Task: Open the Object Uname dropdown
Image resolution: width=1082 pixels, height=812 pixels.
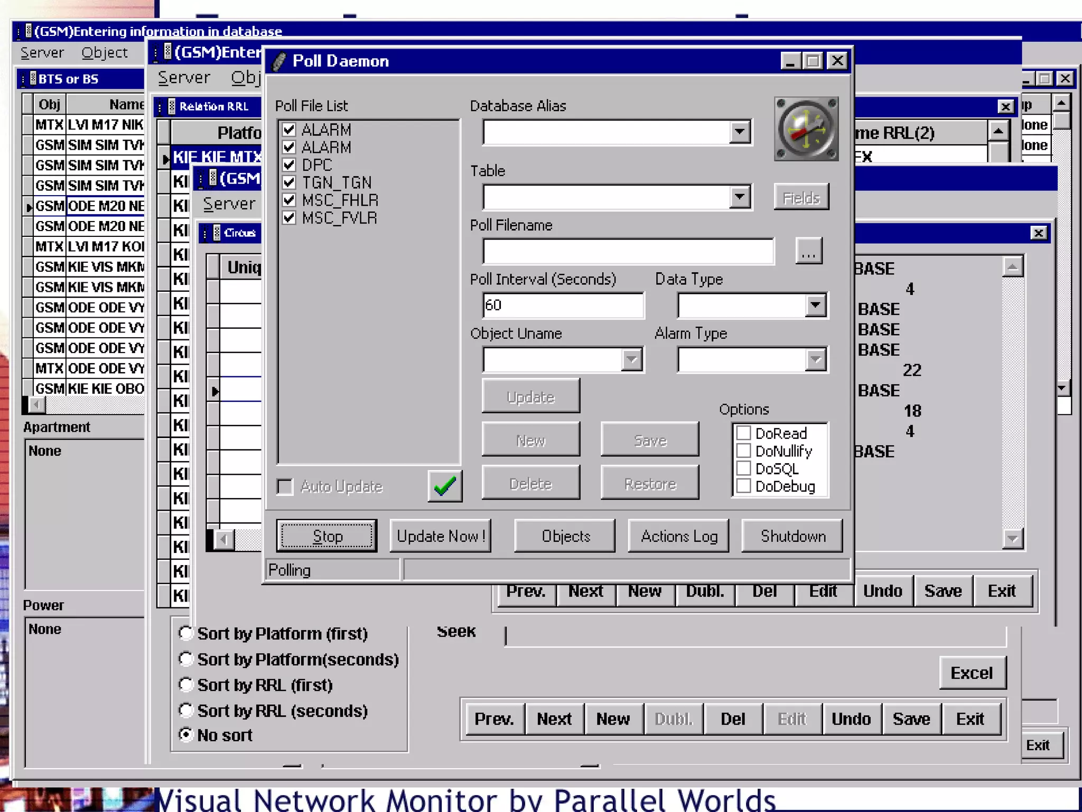Action: click(631, 359)
